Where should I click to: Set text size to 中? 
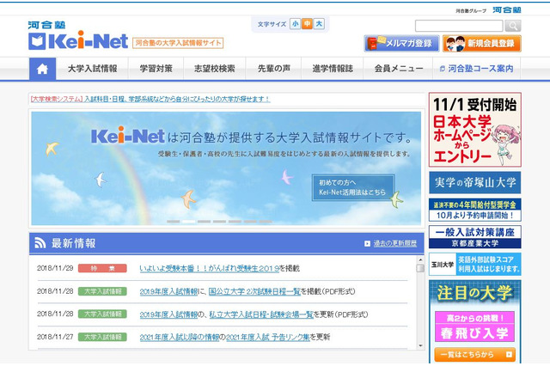(307, 24)
